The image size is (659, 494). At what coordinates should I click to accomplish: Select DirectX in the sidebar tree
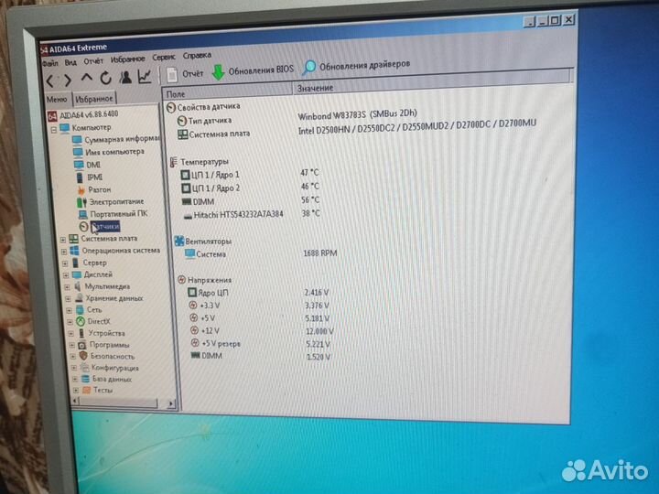(x=98, y=321)
